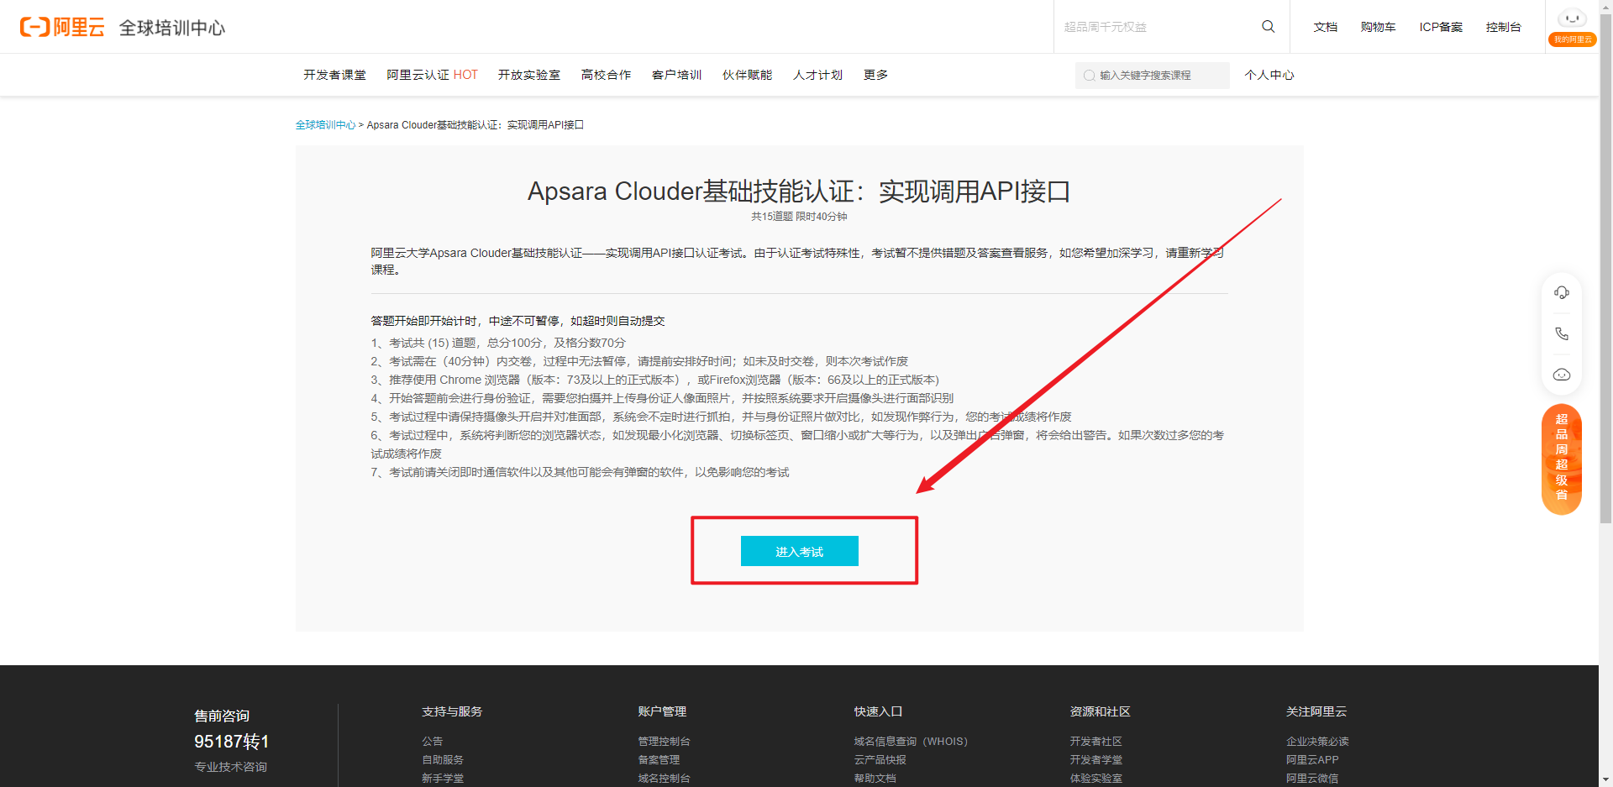This screenshot has width=1613, height=787.
Task: Click the scrollbar up arrow
Action: (1606, 7)
